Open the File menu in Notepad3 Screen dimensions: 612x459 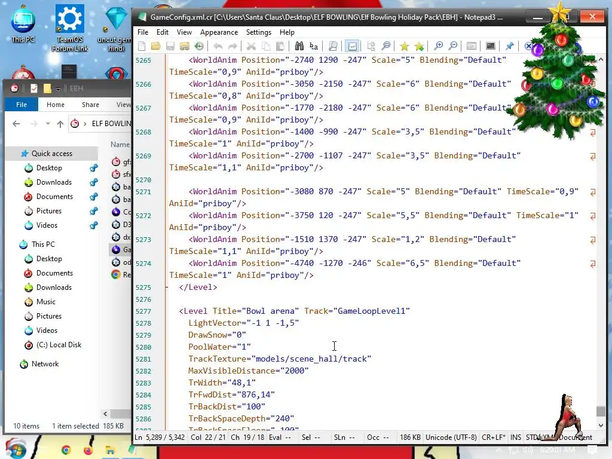pos(143,32)
